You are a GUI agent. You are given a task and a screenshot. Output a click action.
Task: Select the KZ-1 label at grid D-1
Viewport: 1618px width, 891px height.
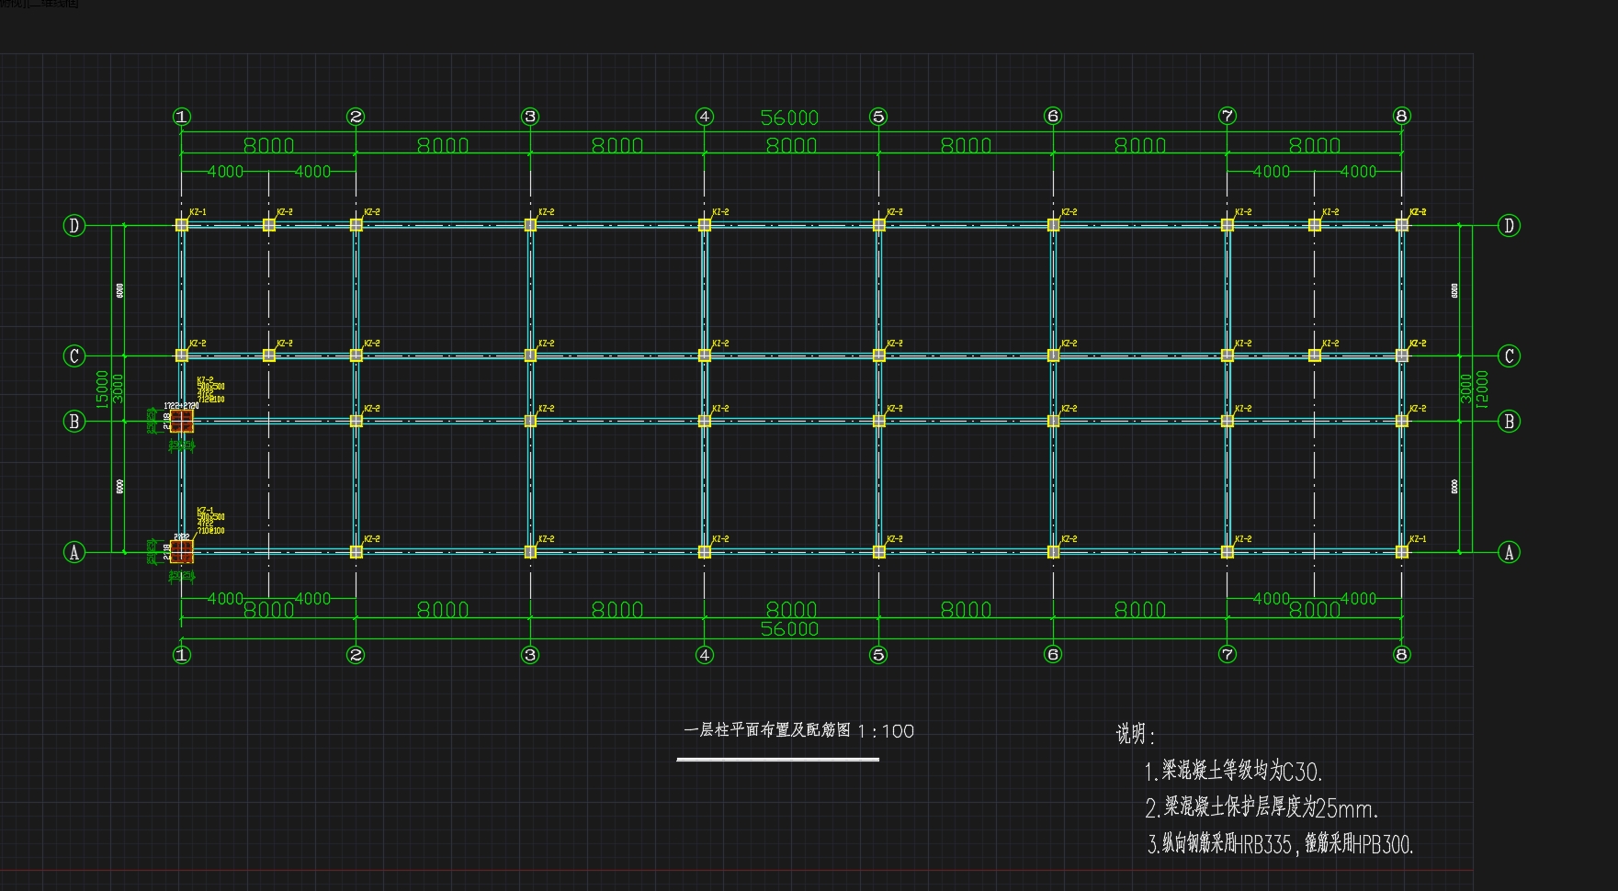[198, 212]
